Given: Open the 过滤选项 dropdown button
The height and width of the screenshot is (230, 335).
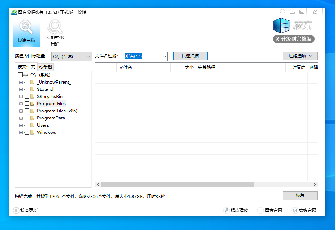Looking at the screenshot, I should pyautogui.click(x=300, y=56).
